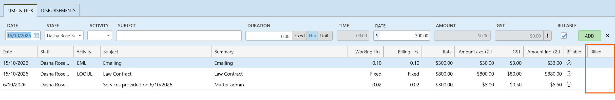Sort by Amount inc. GST column header

coord(544,52)
